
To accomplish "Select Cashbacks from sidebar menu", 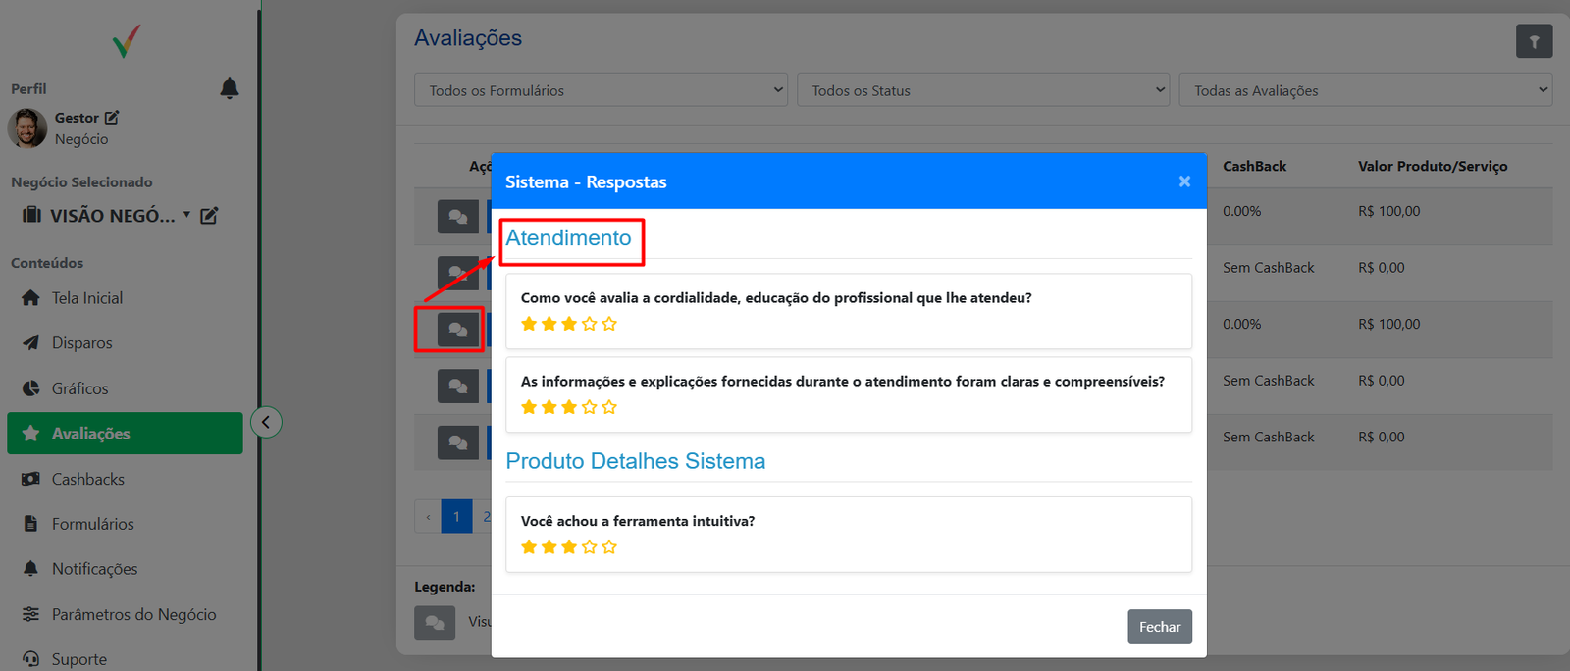I will [x=87, y=480].
